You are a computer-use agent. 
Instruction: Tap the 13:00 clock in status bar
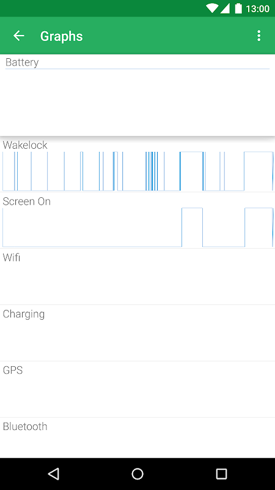click(257, 9)
